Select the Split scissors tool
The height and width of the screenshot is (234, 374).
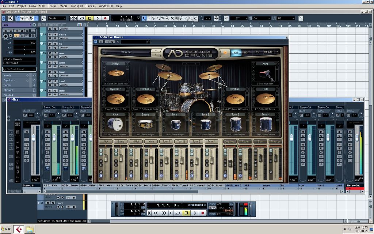click(154, 18)
